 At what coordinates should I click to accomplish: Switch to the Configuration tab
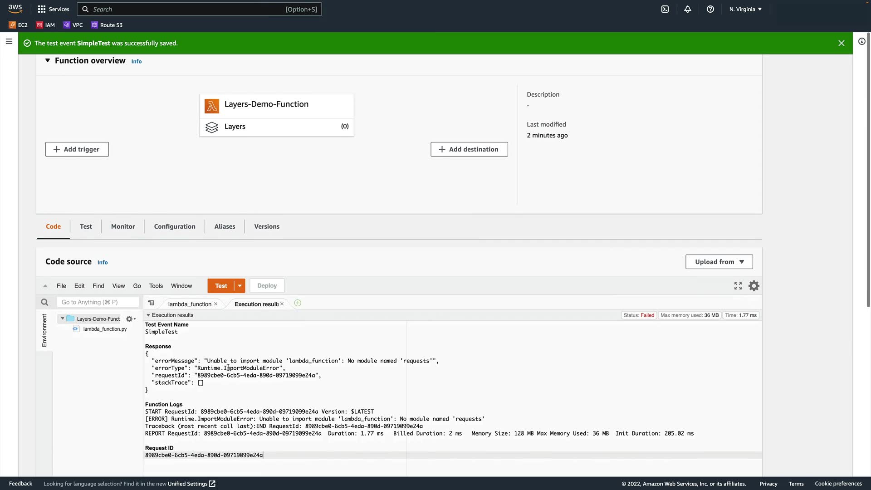175,226
